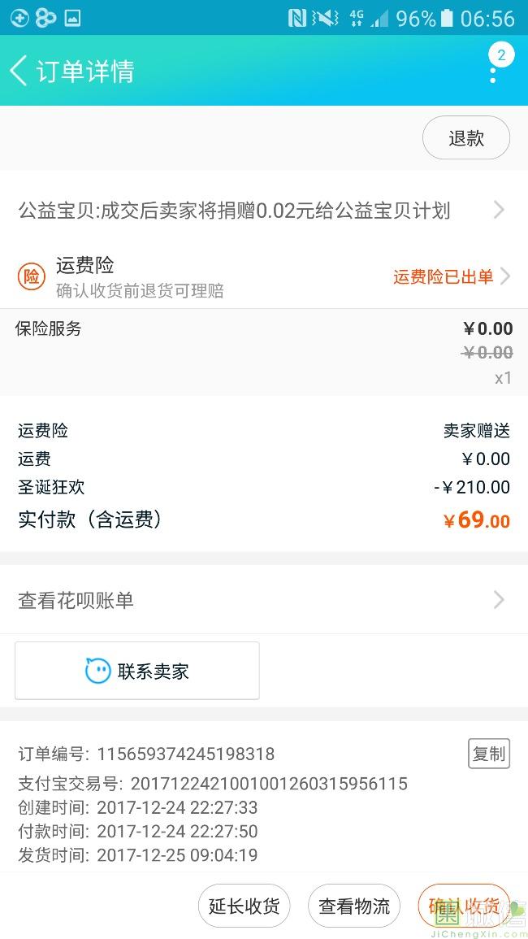Tap the battery icon in status bar
This screenshot has width=528, height=939.
click(x=448, y=18)
